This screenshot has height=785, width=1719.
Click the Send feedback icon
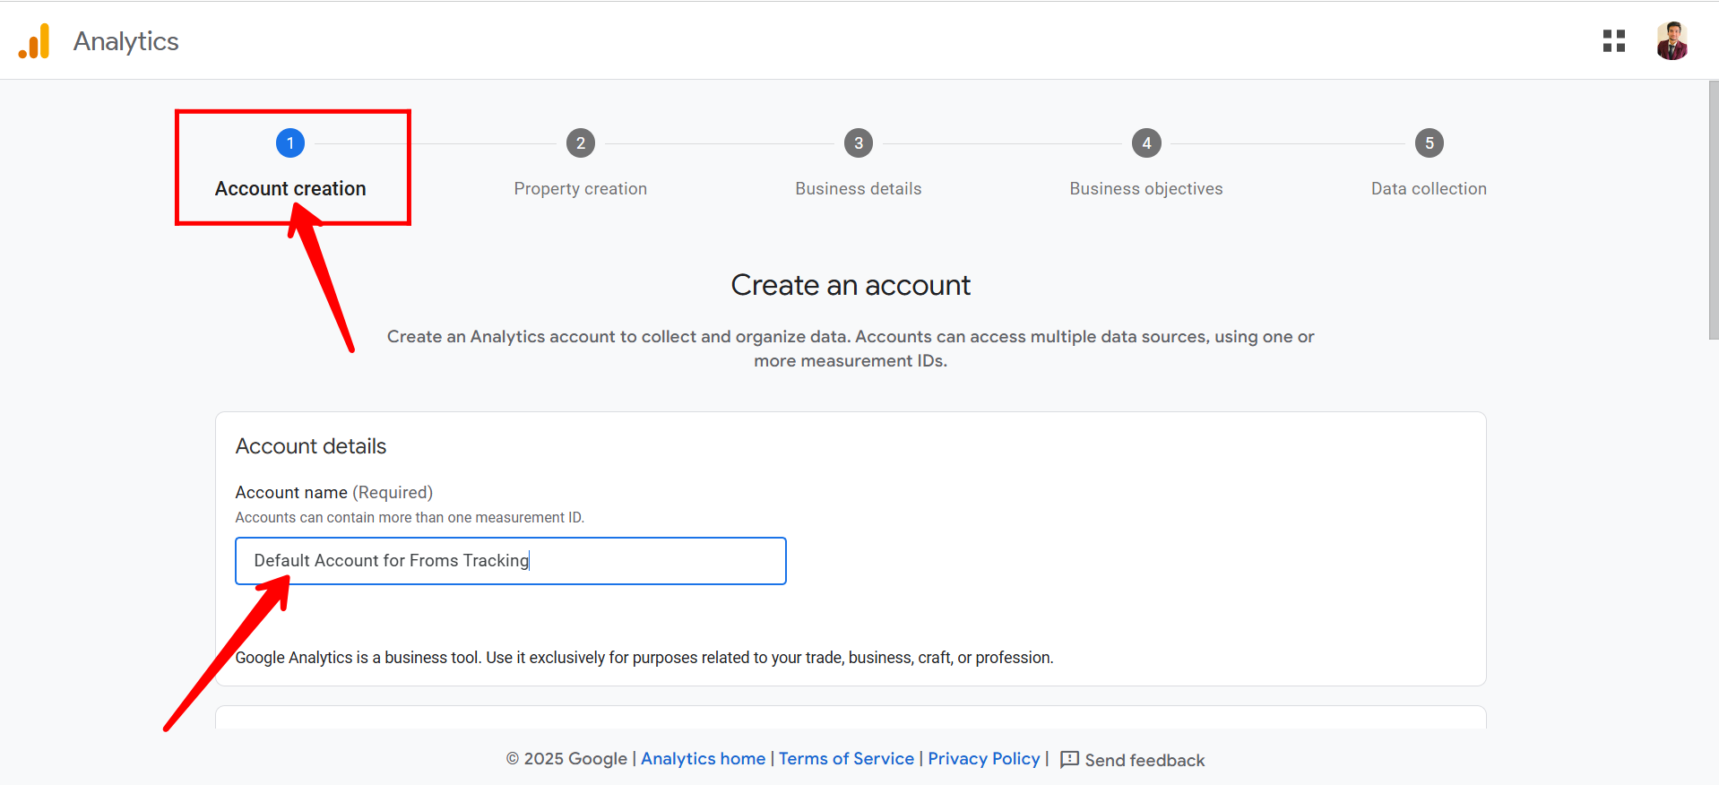1069,760
